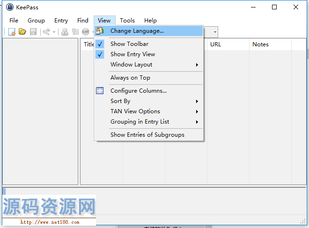Click the Change Language flag icon
This screenshot has width=309, height=228.
100,31
